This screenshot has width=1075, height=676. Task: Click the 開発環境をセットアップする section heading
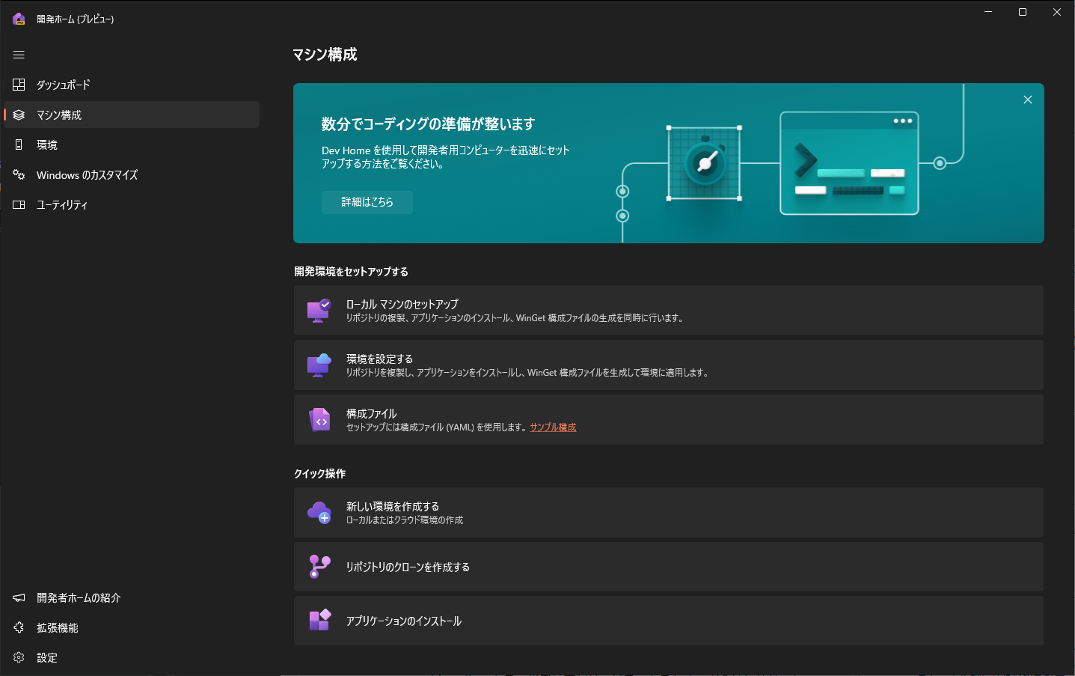click(351, 272)
